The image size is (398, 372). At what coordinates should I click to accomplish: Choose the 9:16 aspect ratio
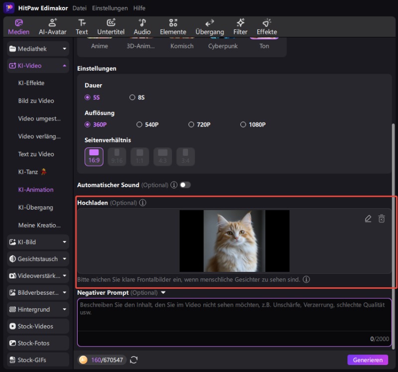point(116,156)
